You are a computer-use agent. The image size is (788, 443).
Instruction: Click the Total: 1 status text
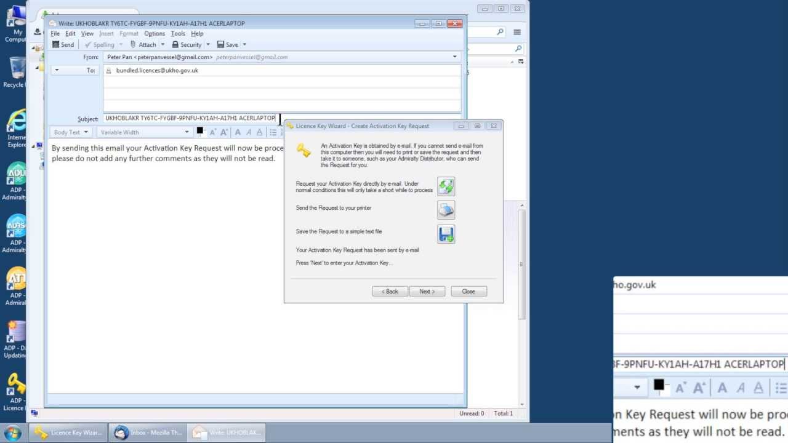(x=504, y=413)
